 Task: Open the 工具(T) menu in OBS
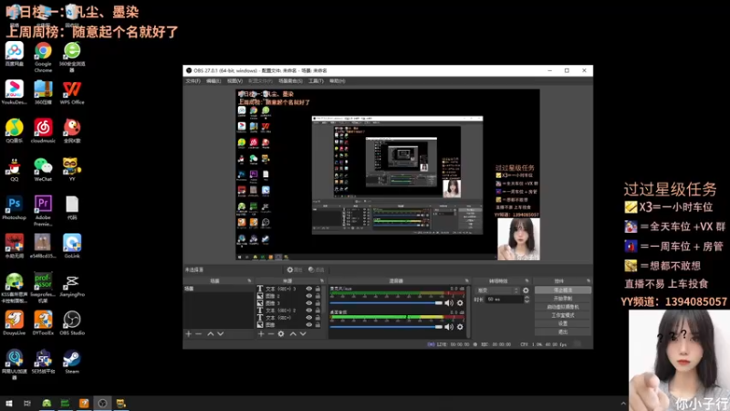[x=316, y=81]
